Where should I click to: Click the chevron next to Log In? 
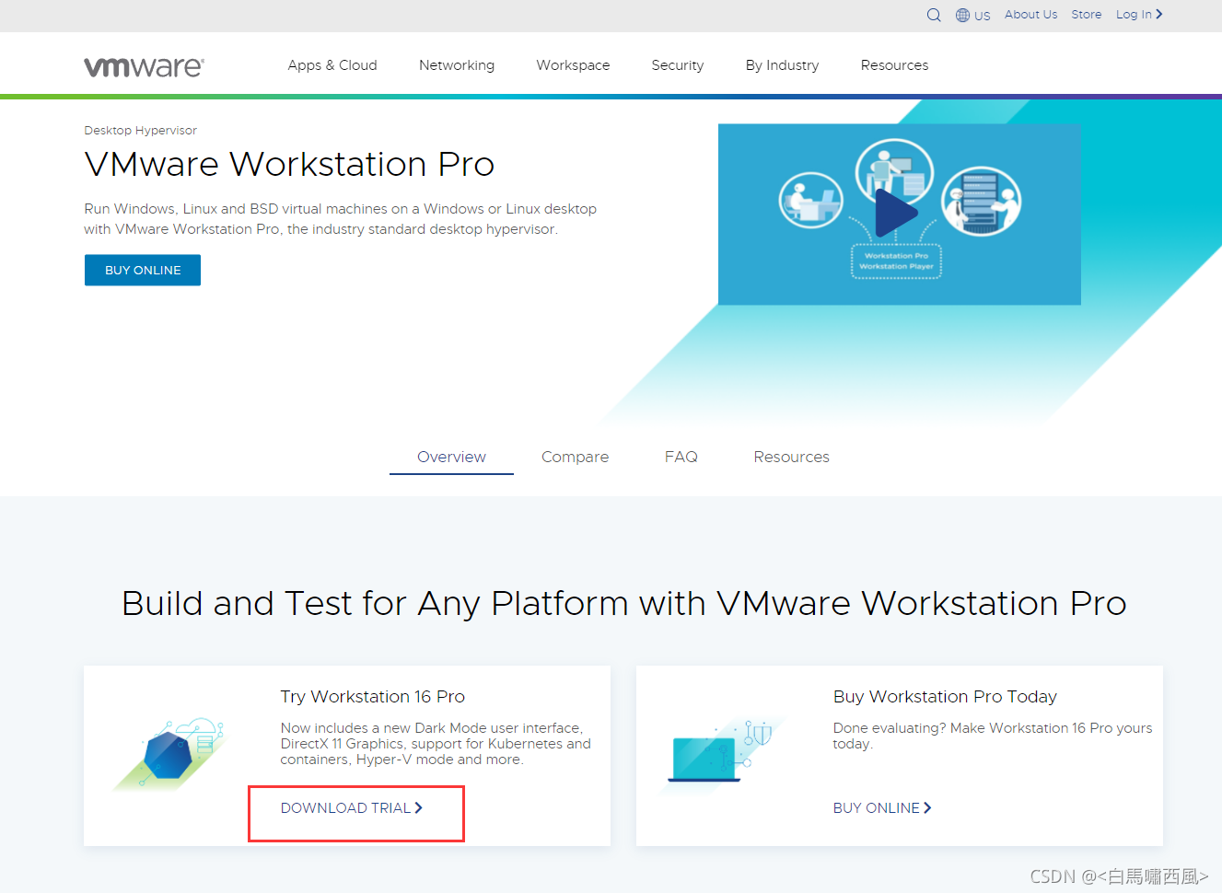1160,14
